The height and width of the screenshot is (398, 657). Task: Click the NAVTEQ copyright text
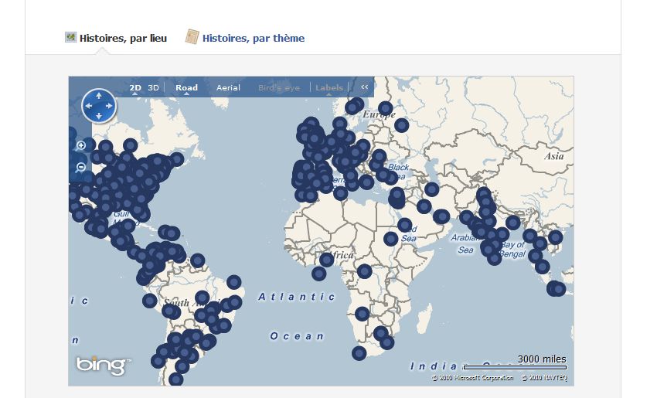(x=544, y=378)
